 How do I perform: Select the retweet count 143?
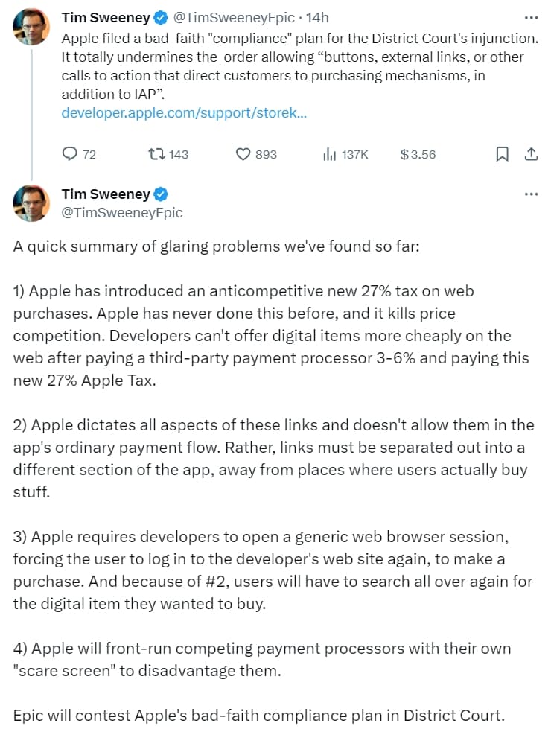tap(179, 154)
